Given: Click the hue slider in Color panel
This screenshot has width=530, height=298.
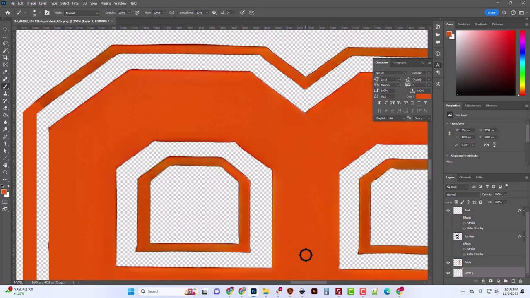Looking at the screenshot, I should [523, 63].
